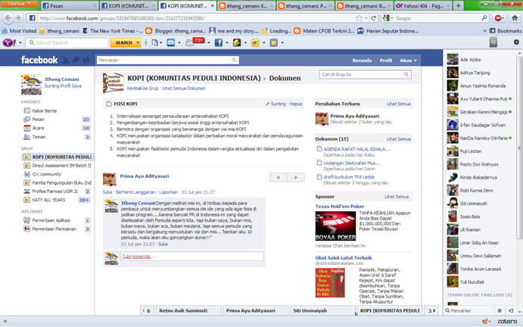Click the Adblock icon in navigation bar
Viewport: 523px width, 327px height.
[498, 18]
